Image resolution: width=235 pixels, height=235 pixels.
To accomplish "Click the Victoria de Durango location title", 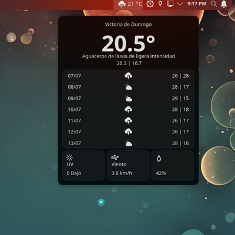I will 128,25.
